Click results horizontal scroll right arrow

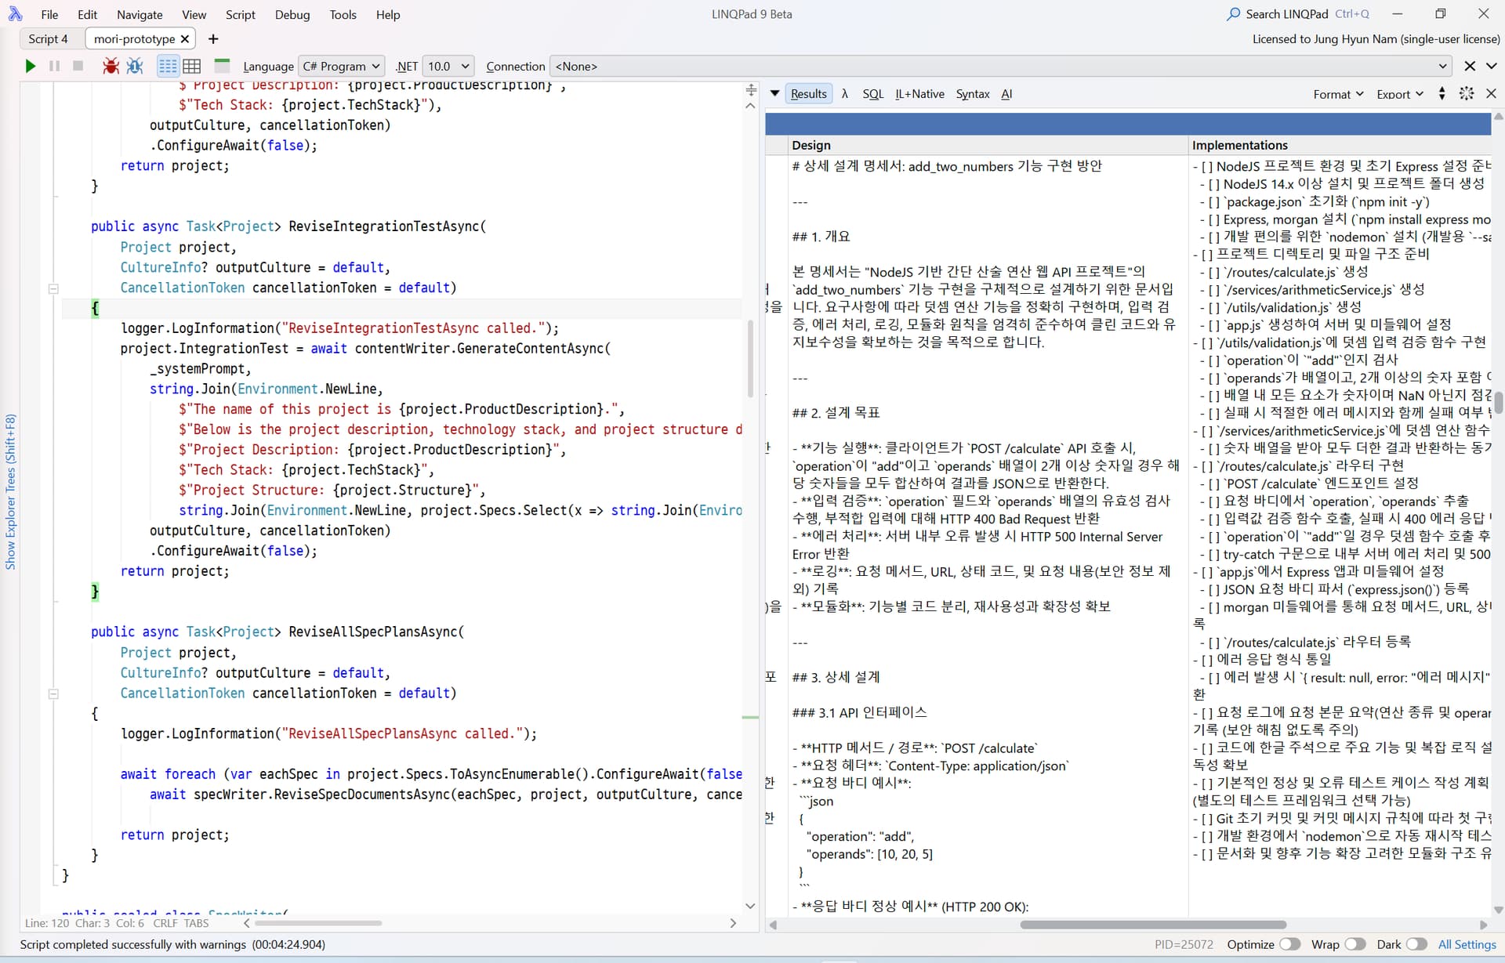coord(1483,925)
